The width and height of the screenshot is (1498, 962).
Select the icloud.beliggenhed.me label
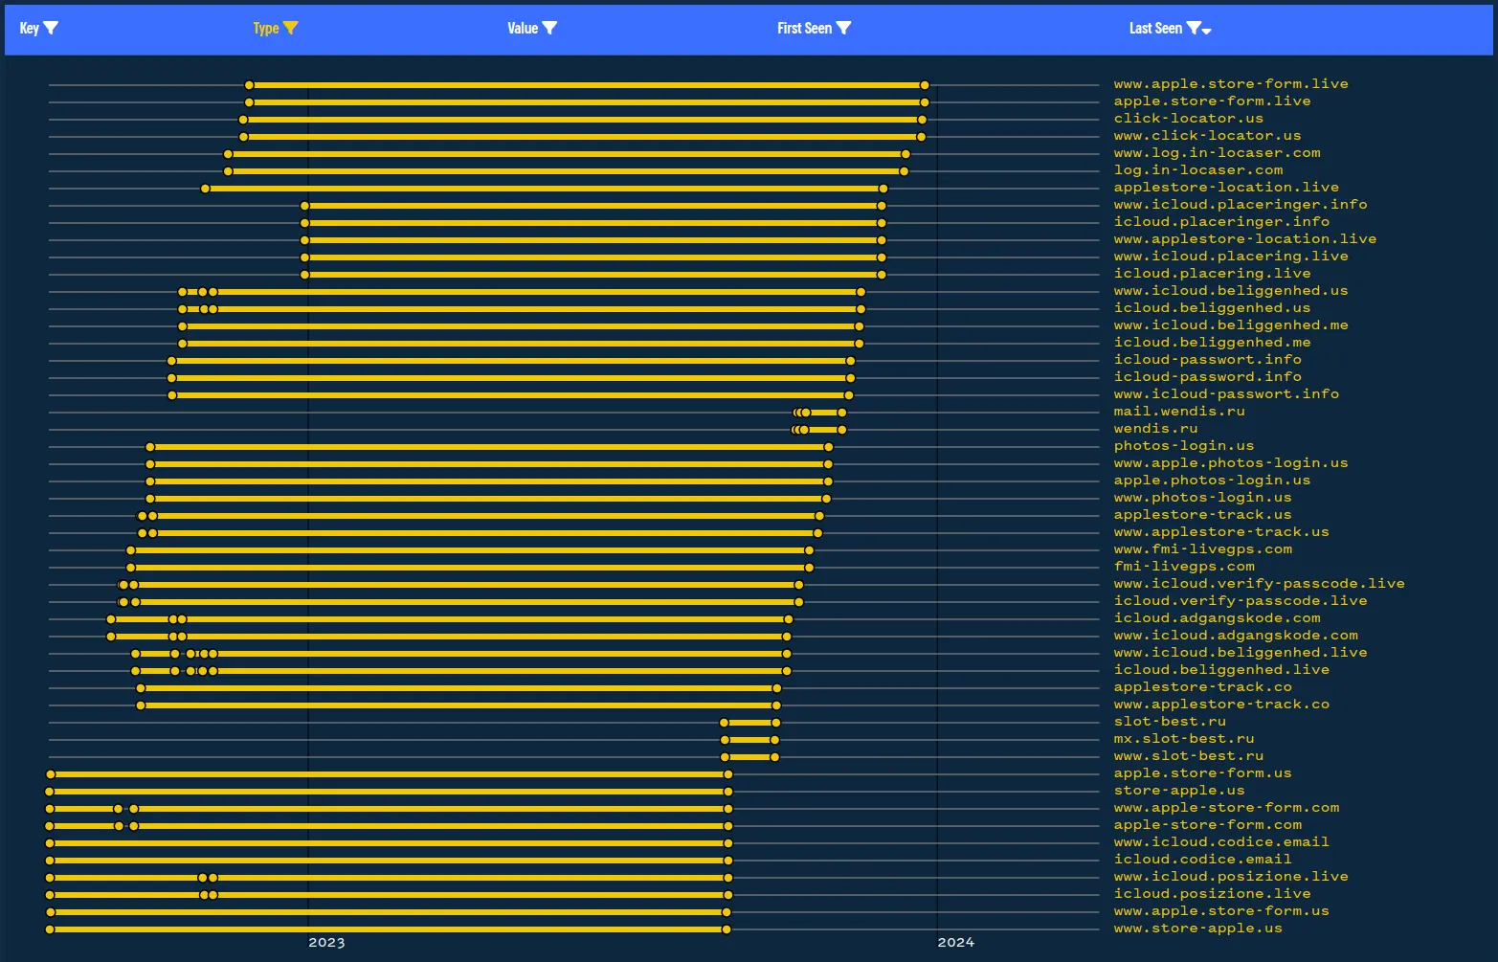tap(1213, 343)
